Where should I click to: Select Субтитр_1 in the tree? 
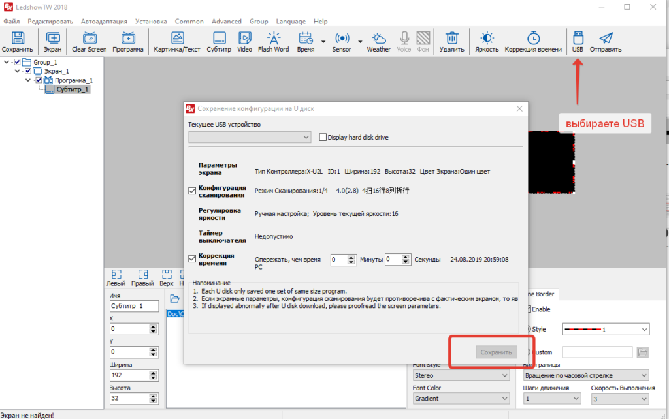coord(73,89)
